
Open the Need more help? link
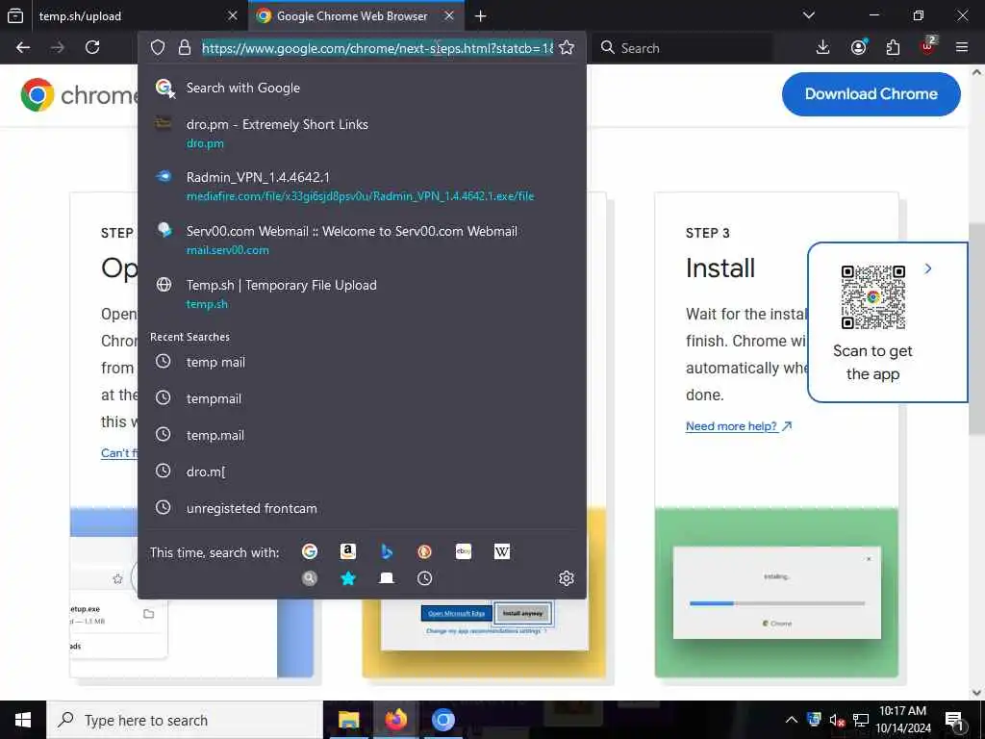(738, 426)
